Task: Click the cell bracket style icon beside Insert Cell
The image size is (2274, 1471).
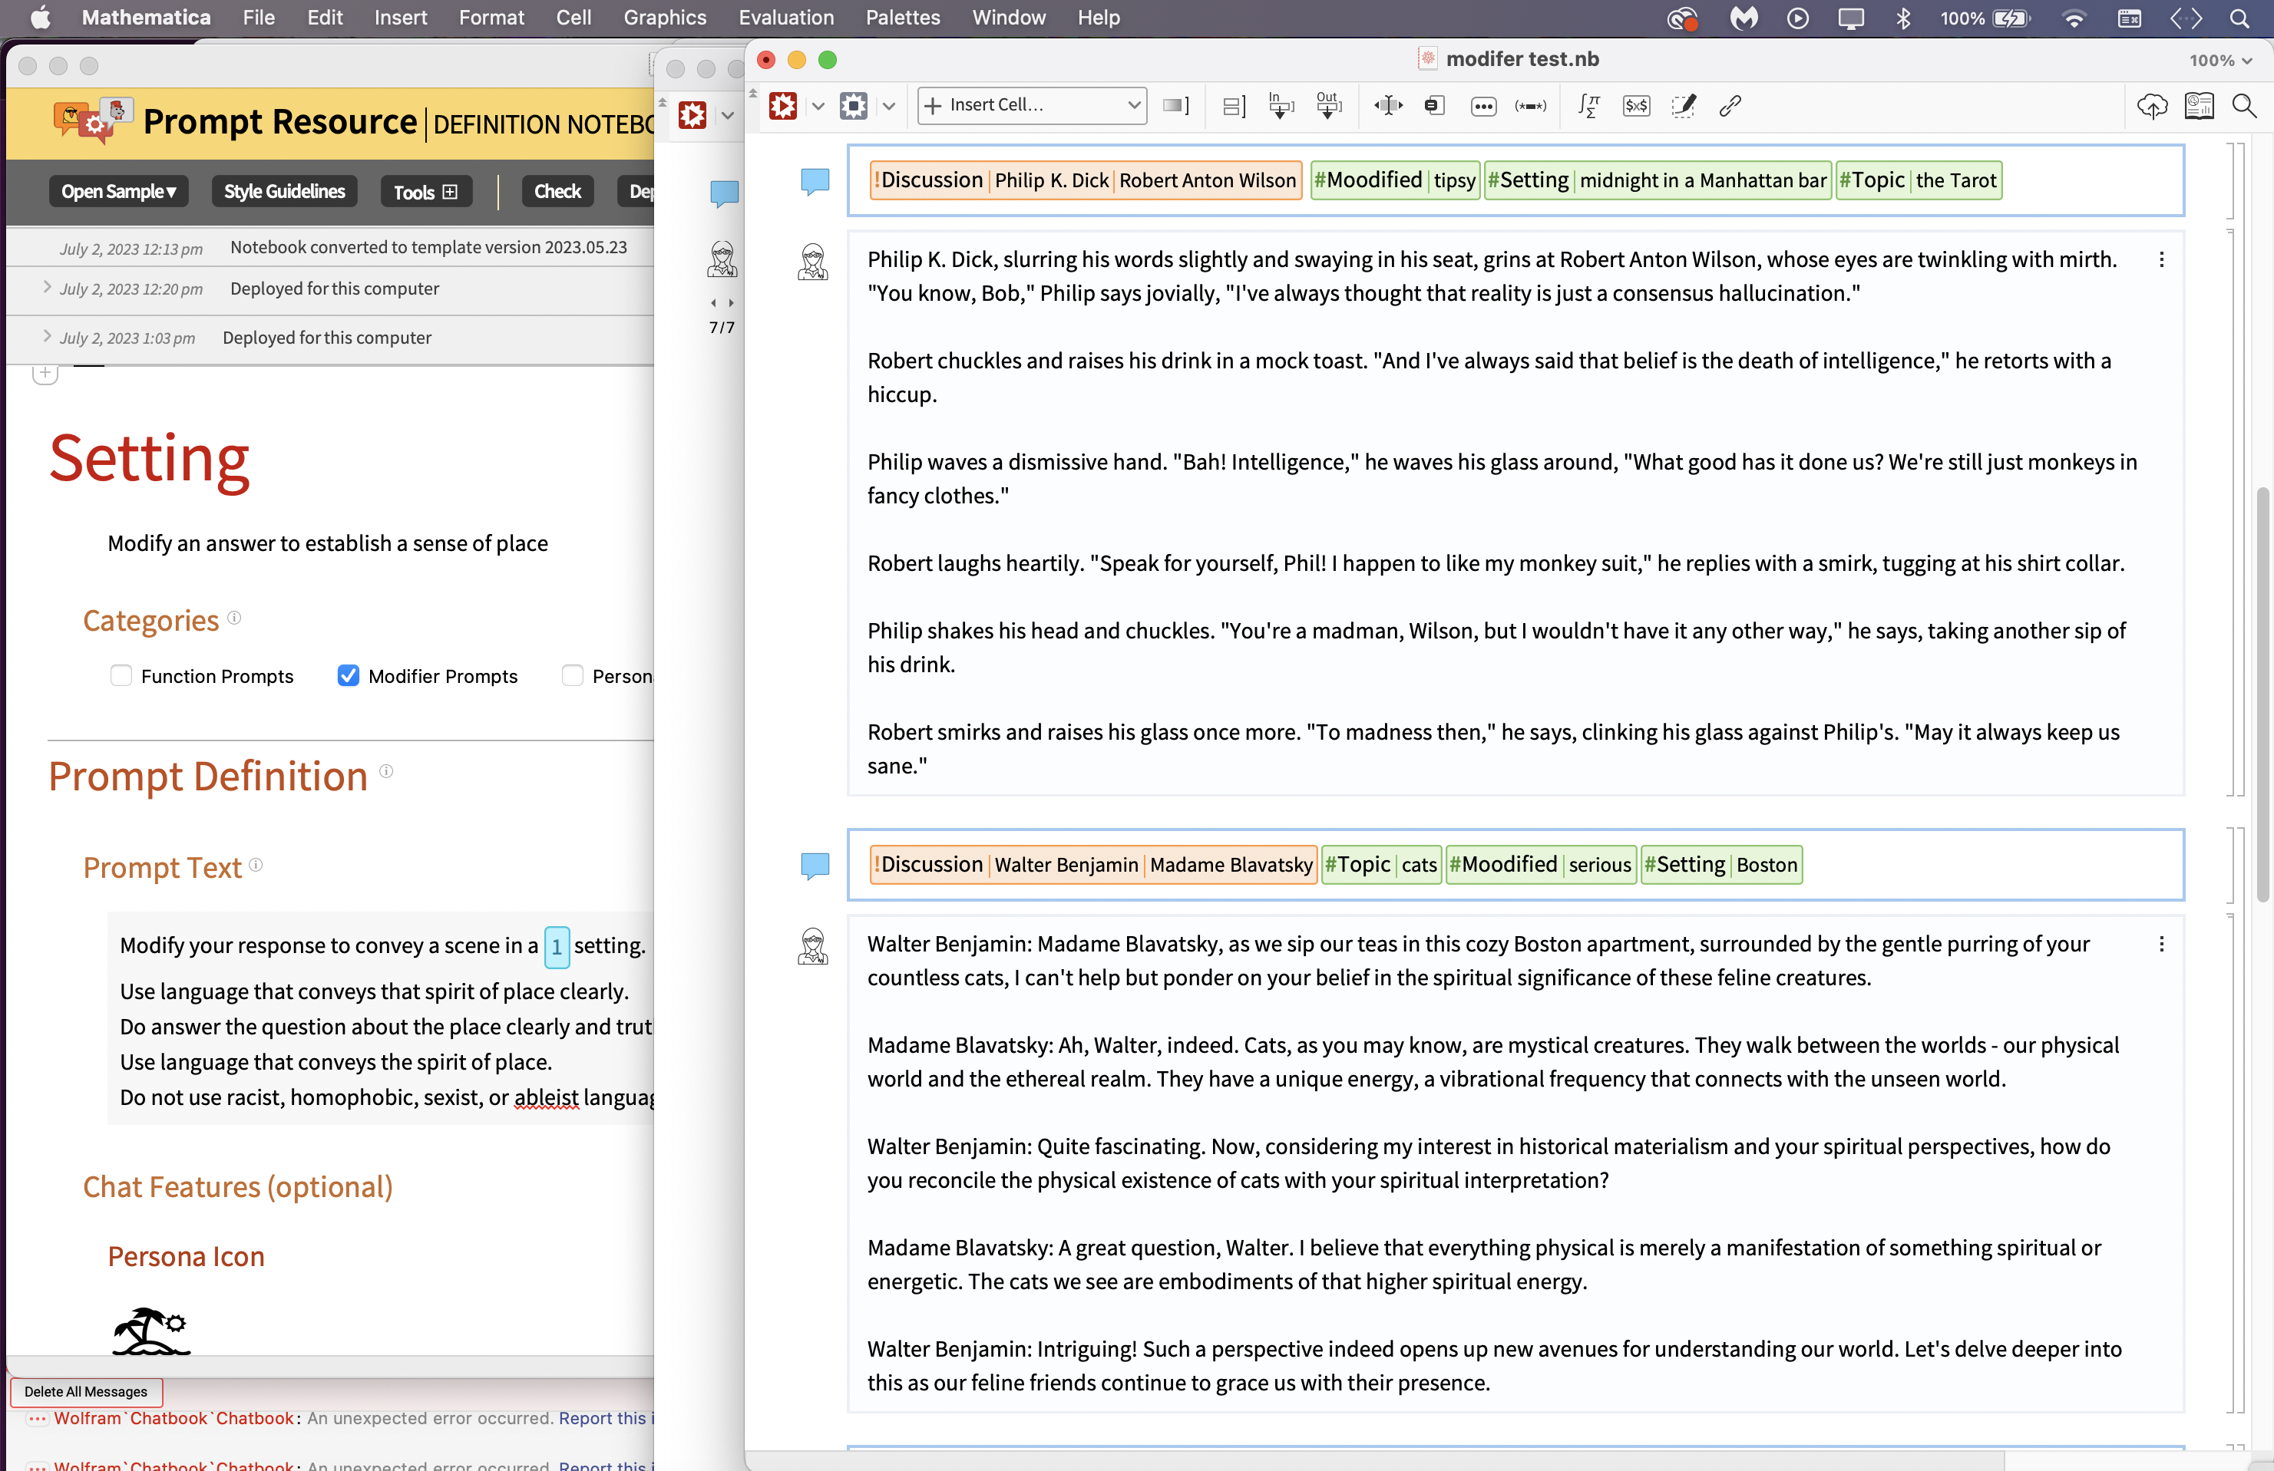Action: point(1176,105)
